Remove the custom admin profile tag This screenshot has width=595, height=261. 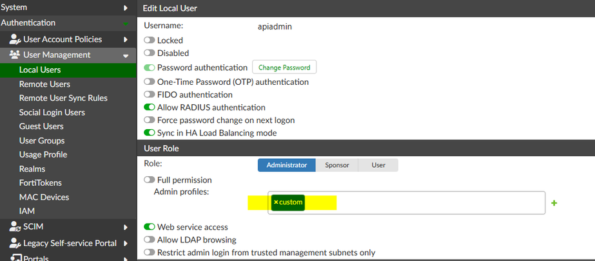(x=276, y=203)
